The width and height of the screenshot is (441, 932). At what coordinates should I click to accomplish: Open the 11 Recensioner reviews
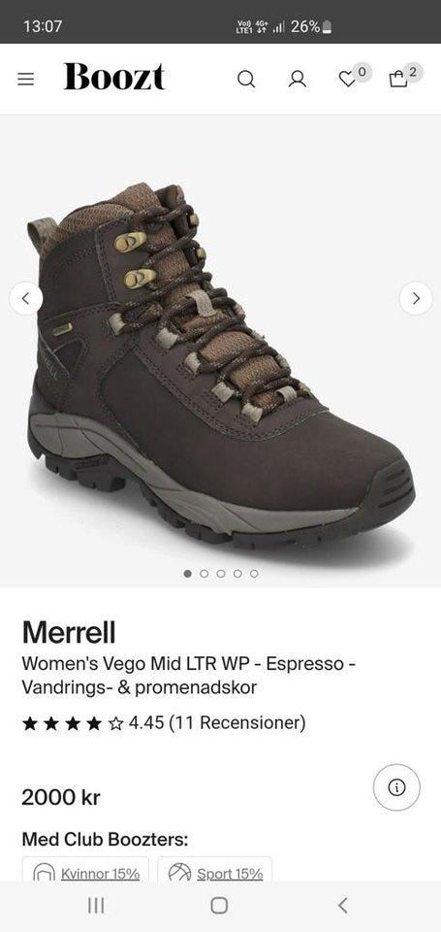pyautogui.click(x=237, y=722)
